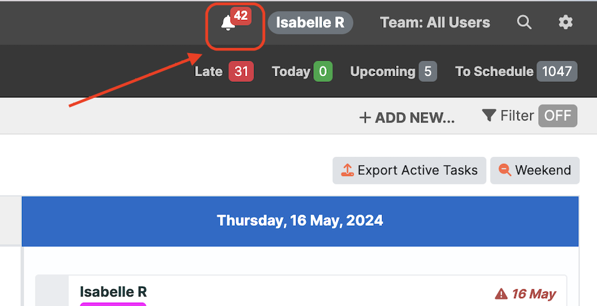This screenshot has width=597, height=306.
Task: Open the Team: All Users selector
Action: pos(435,22)
